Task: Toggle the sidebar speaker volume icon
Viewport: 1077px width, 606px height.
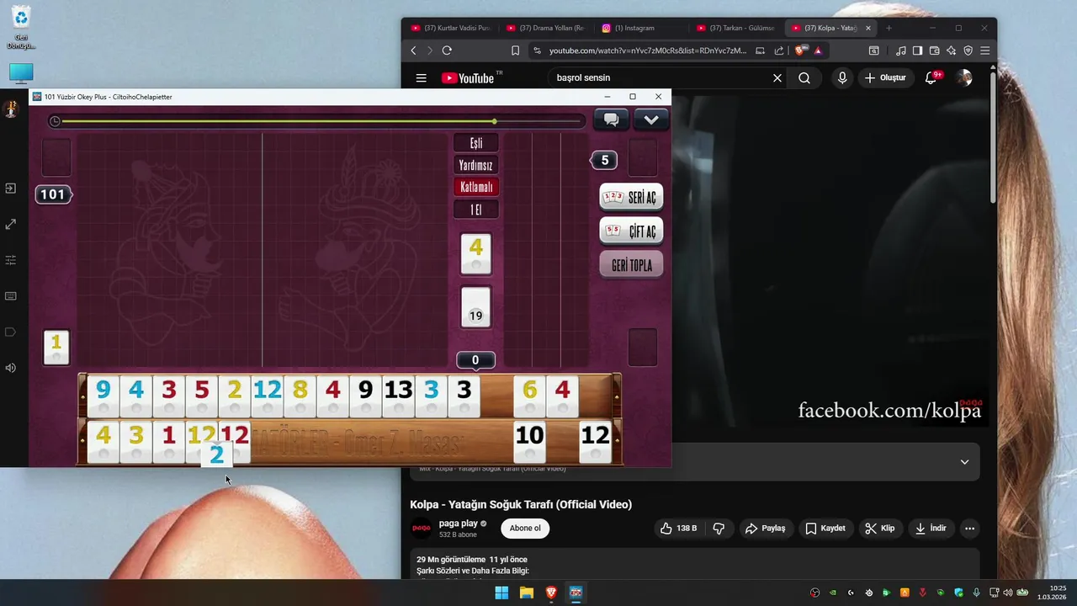Action: click(10, 368)
